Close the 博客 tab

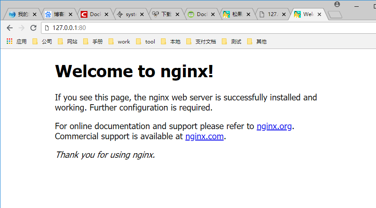coord(70,14)
